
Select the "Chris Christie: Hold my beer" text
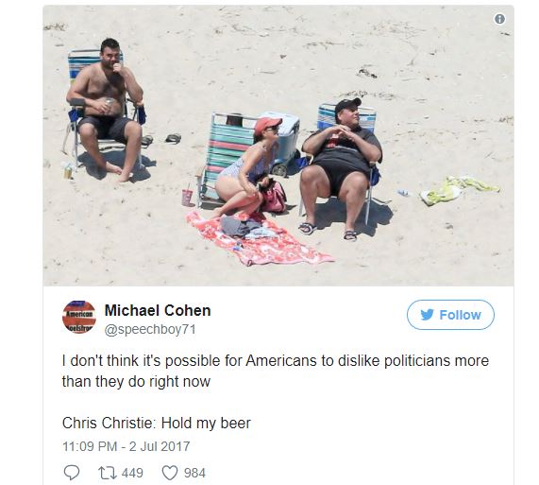[x=157, y=423]
